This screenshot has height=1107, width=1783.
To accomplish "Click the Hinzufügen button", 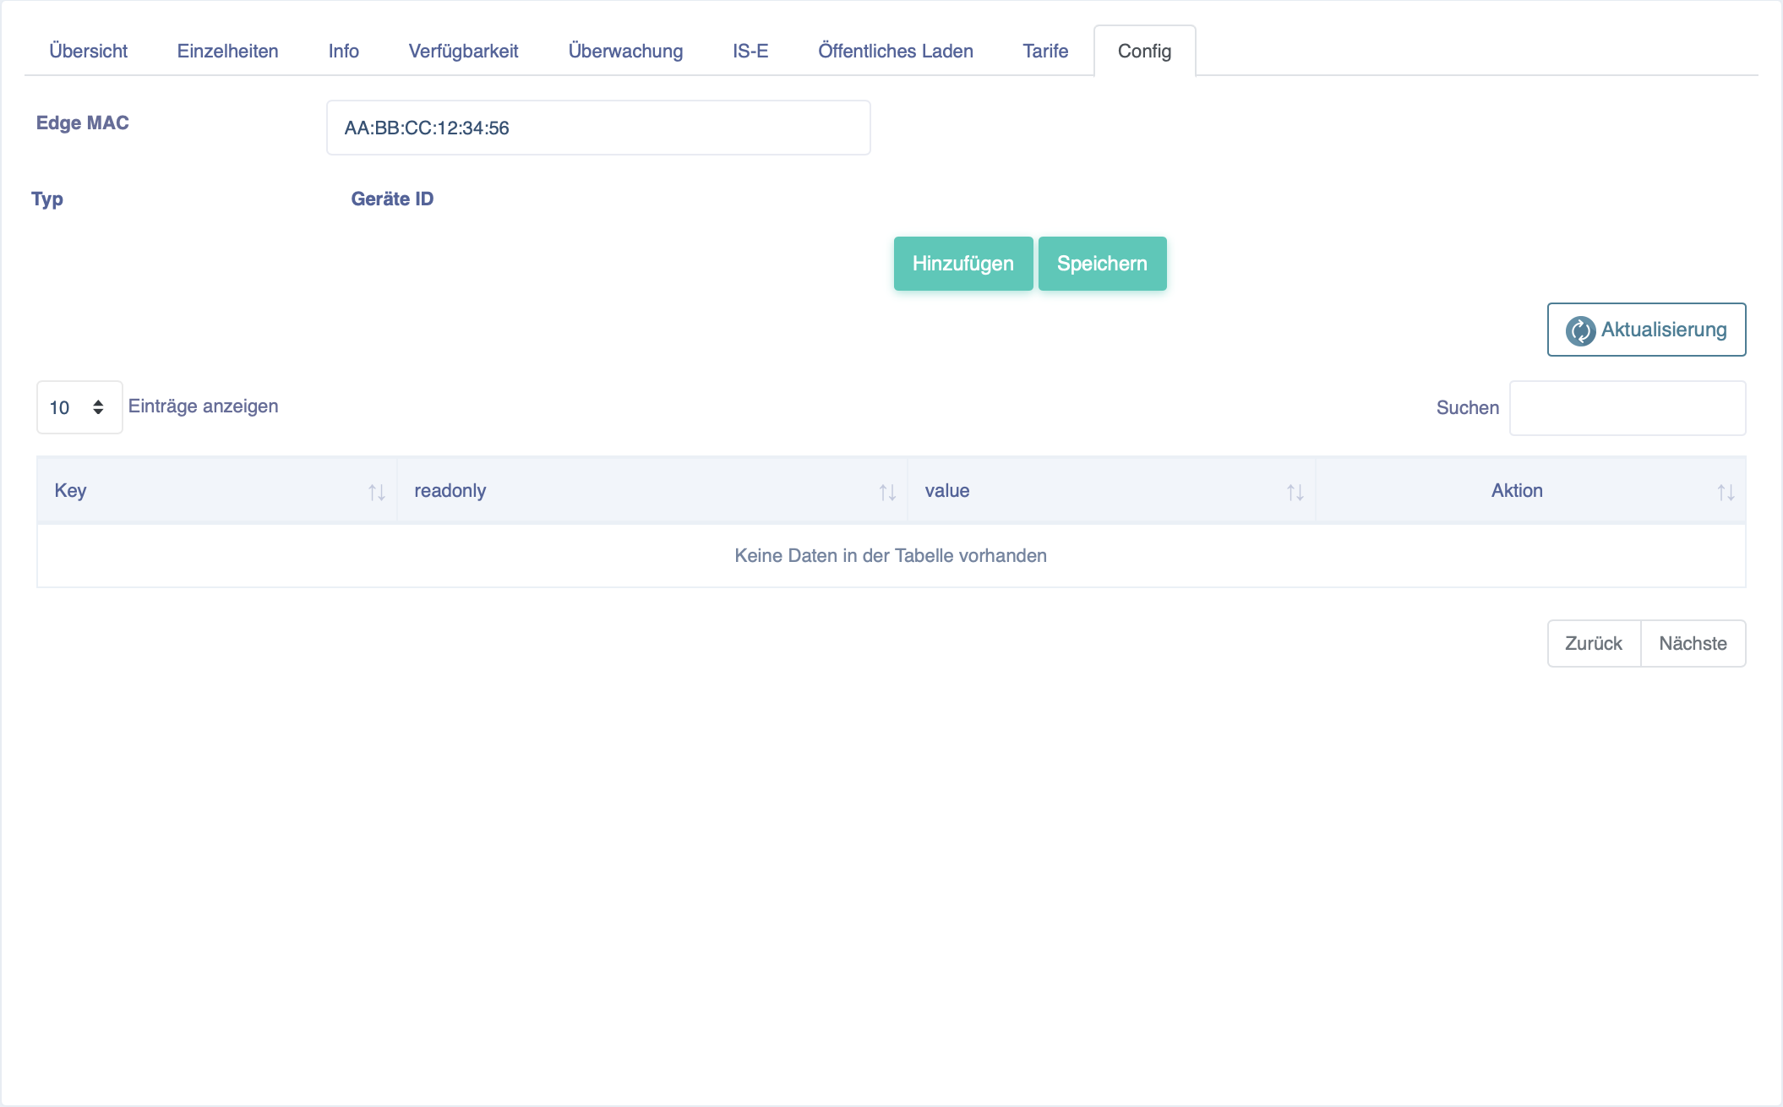I will click(963, 264).
